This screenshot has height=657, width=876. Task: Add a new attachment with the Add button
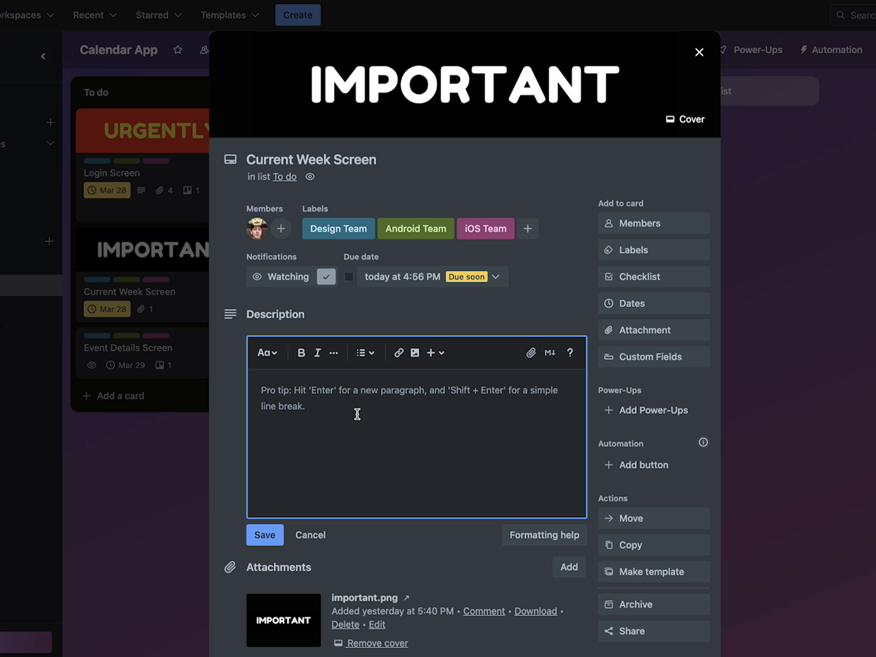tap(569, 567)
